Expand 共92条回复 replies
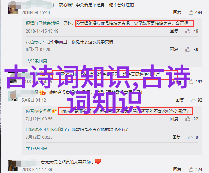The image size is (209, 173). click(36, 61)
